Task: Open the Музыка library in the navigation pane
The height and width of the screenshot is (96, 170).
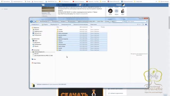Action: tap(36, 46)
